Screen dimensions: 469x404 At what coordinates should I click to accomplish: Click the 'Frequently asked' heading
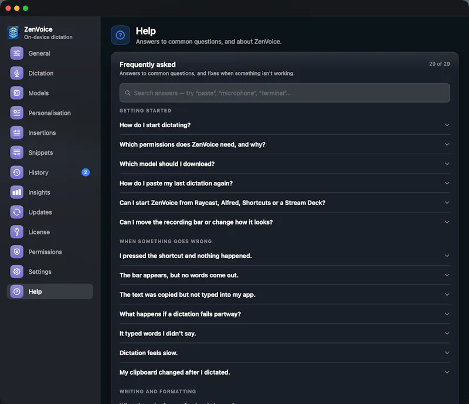[148, 64]
